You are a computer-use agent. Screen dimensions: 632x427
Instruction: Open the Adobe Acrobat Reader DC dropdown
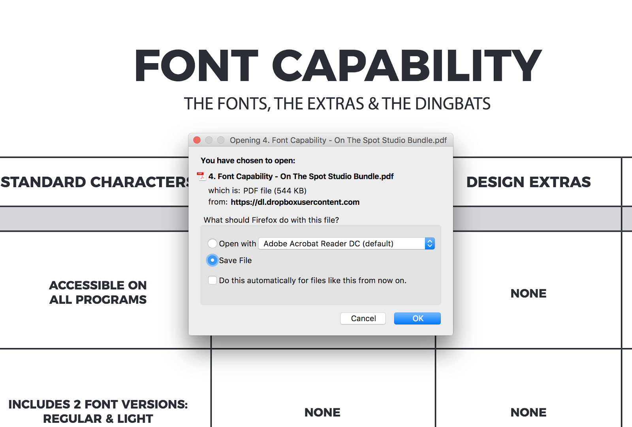[346, 243]
